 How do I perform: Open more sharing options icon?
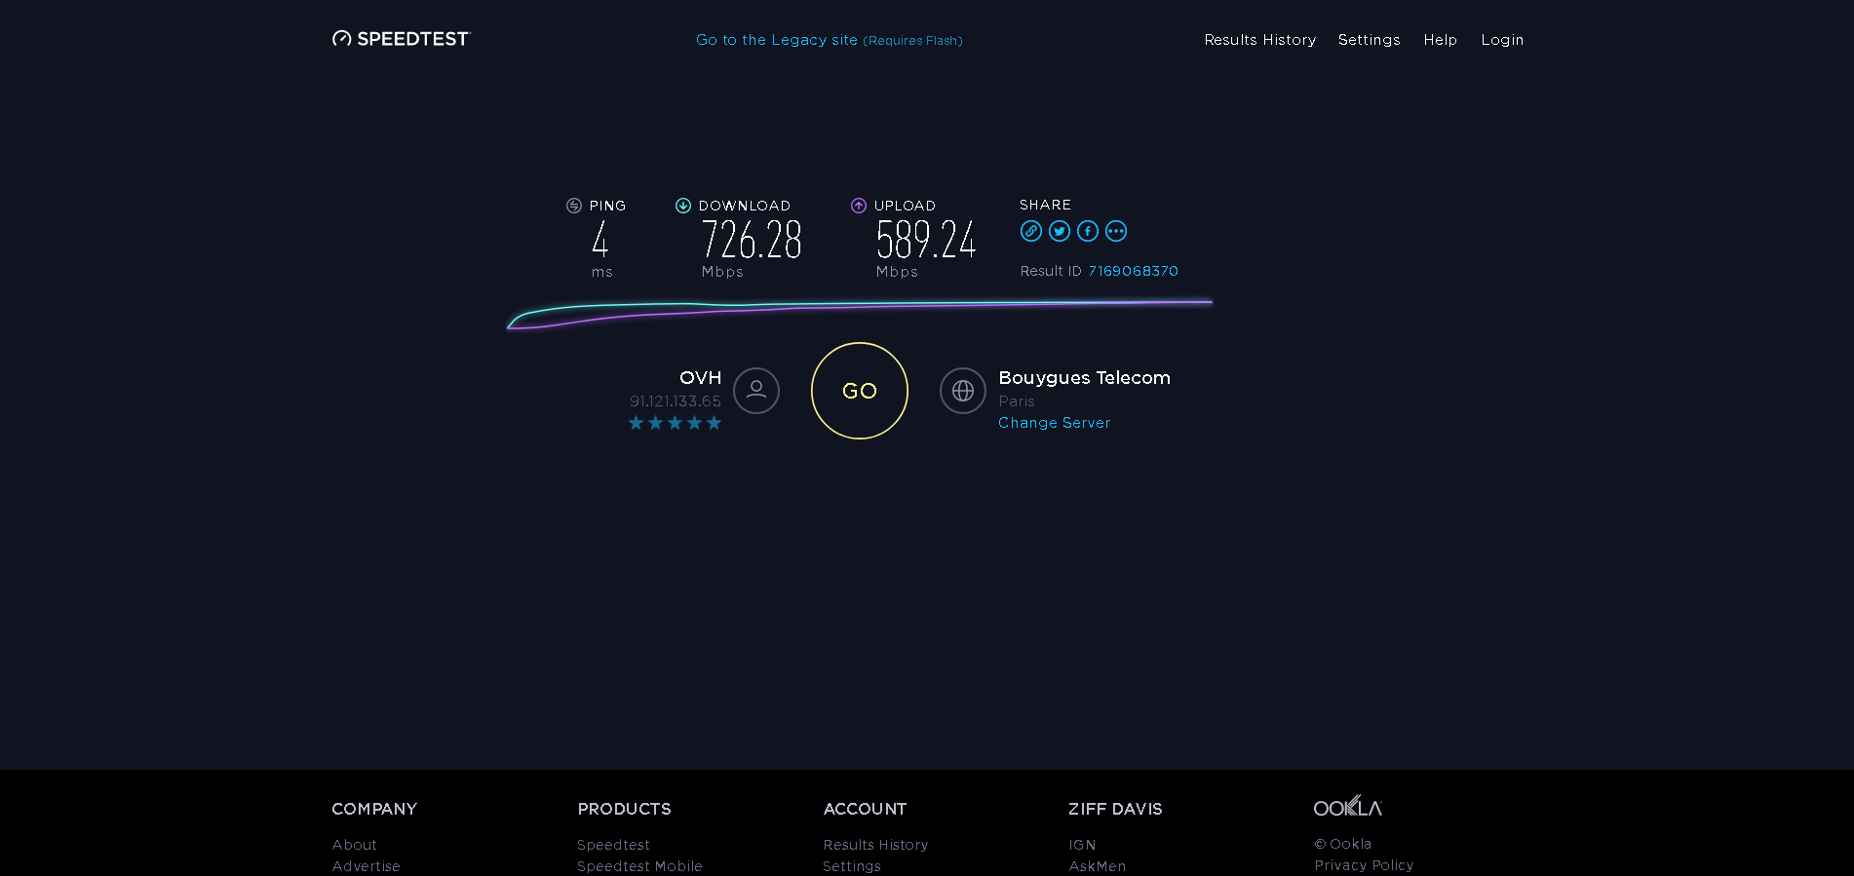[x=1116, y=231]
